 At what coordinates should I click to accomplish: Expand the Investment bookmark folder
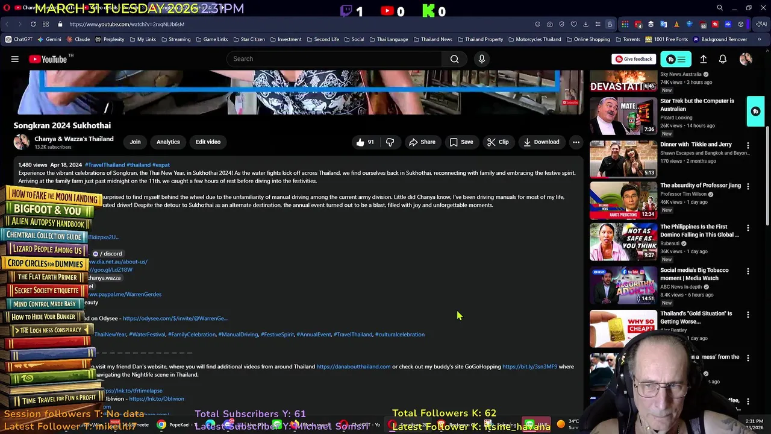[286, 39]
